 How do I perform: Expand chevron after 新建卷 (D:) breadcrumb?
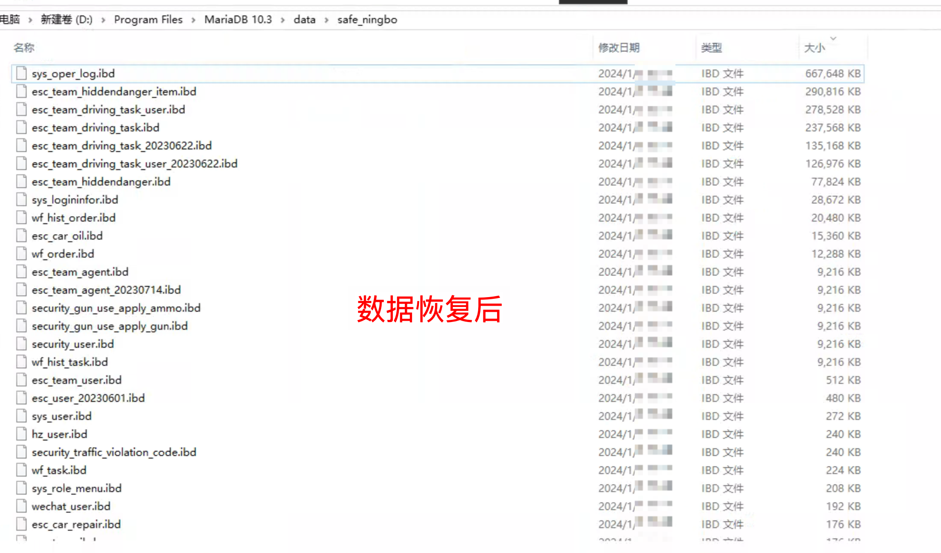[103, 20]
